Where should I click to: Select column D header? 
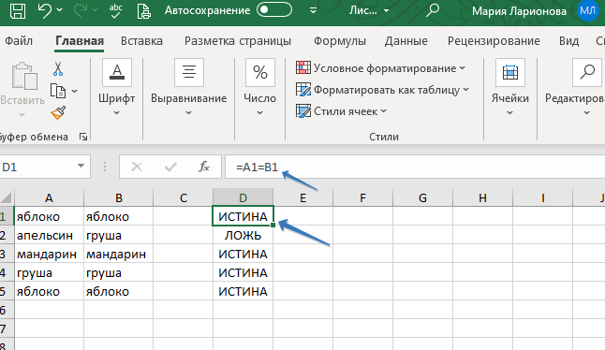point(243,197)
